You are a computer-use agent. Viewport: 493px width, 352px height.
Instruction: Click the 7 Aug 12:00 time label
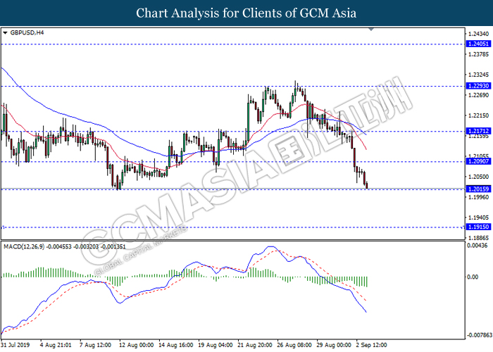(x=95, y=345)
